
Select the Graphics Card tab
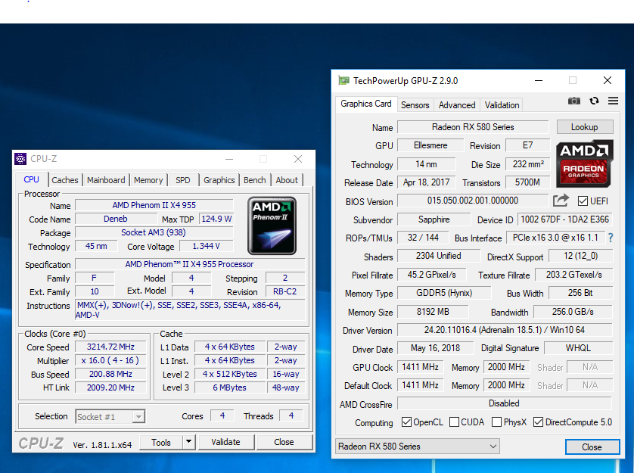[x=366, y=104]
